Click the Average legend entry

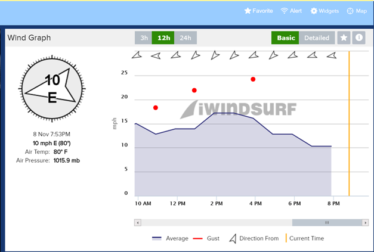pyautogui.click(x=170, y=238)
